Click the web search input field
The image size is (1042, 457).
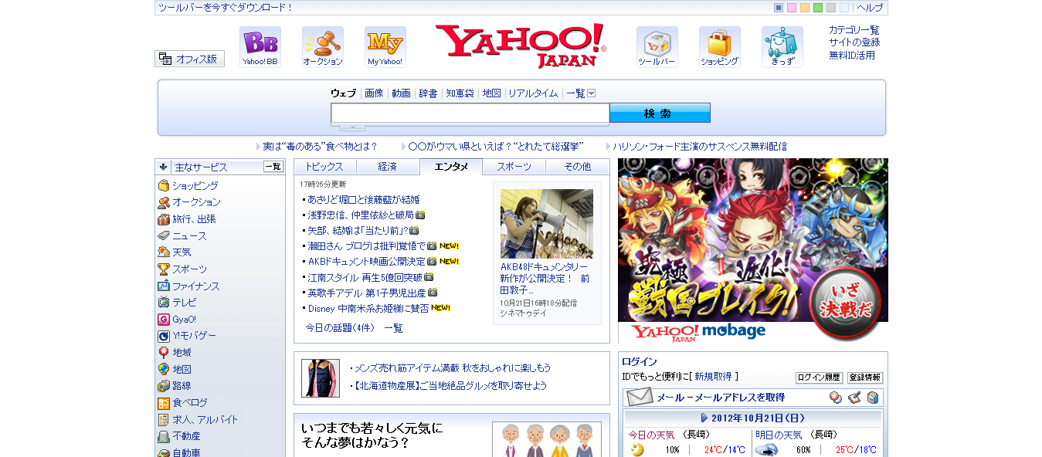click(x=470, y=113)
